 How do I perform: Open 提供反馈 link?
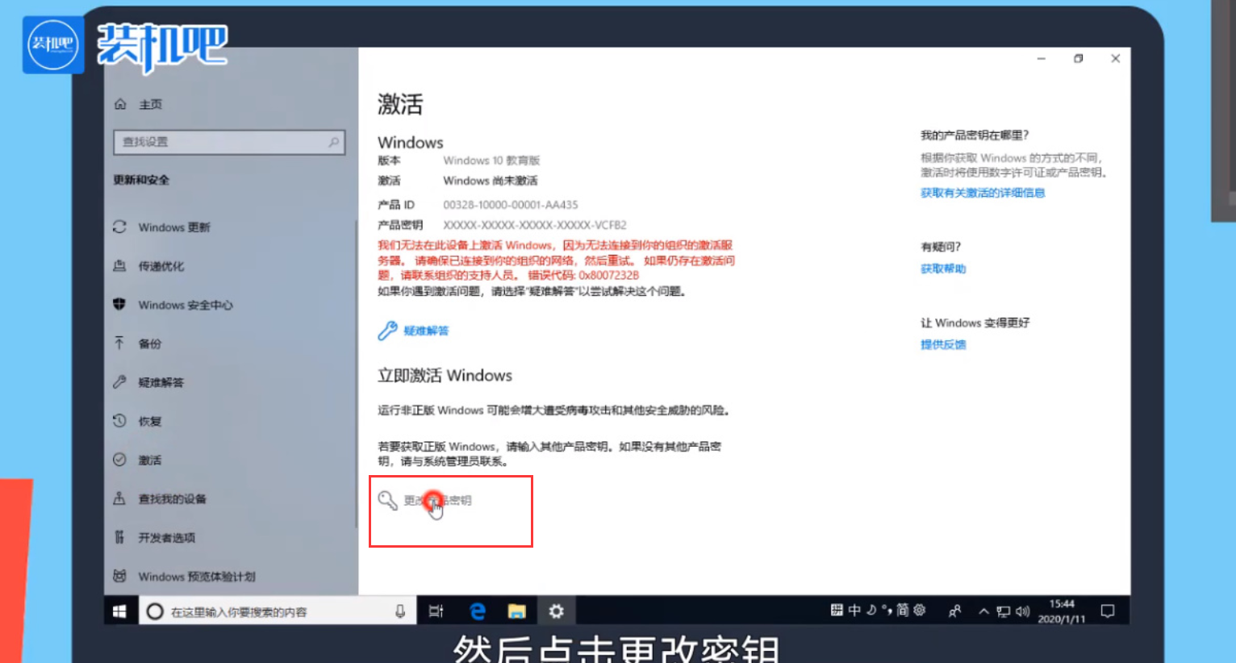pos(943,344)
